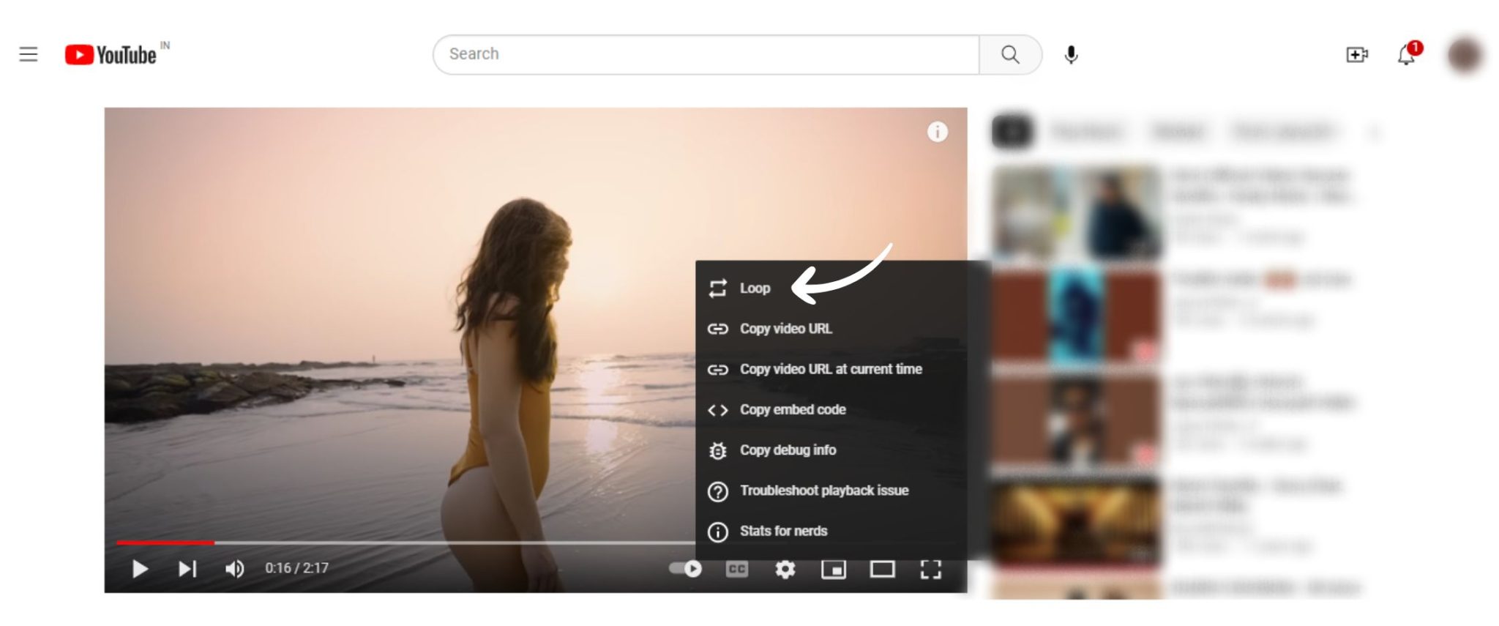The image size is (1499, 626).
Task: Open the hamburger guide menu
Action: (x=28, y=54)
